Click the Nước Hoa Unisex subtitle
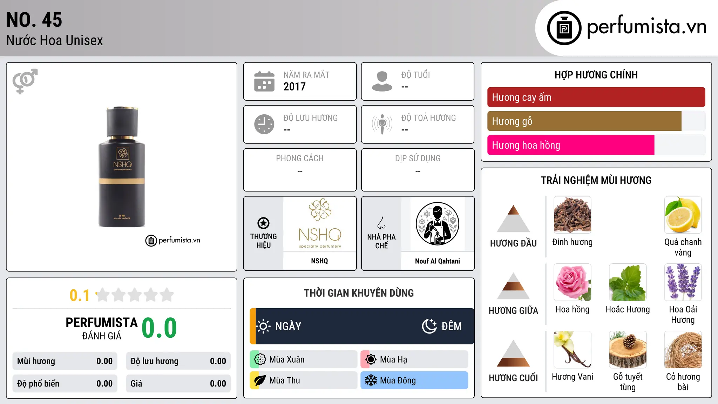 tap(55, 40)
